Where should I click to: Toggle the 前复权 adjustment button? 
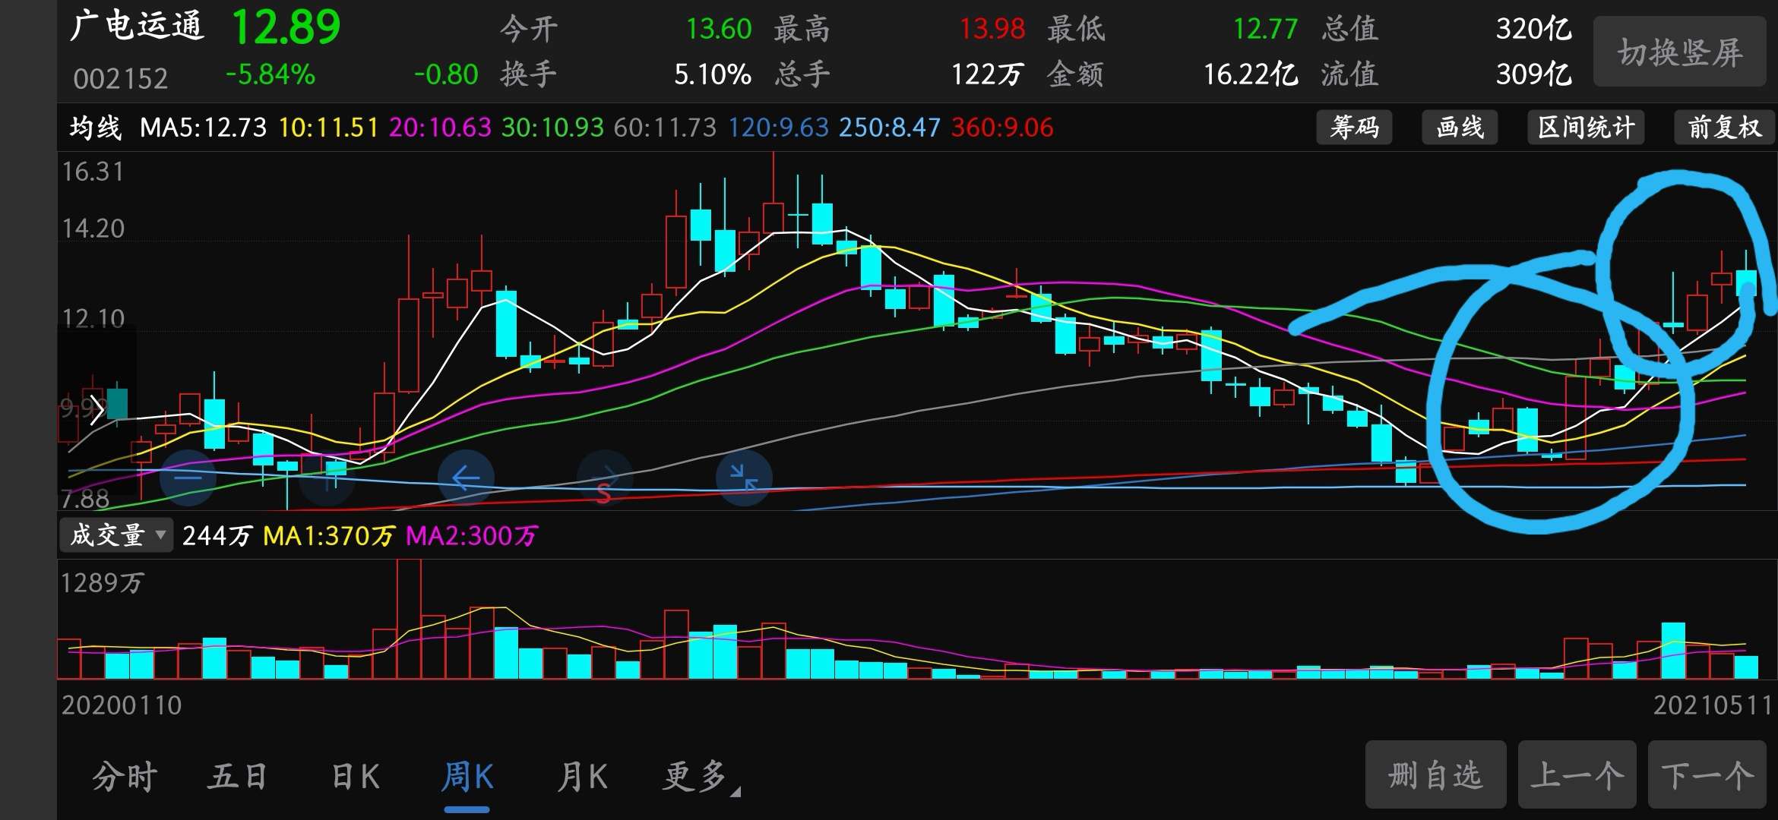pyautogui.click(x=1725, y=127)
